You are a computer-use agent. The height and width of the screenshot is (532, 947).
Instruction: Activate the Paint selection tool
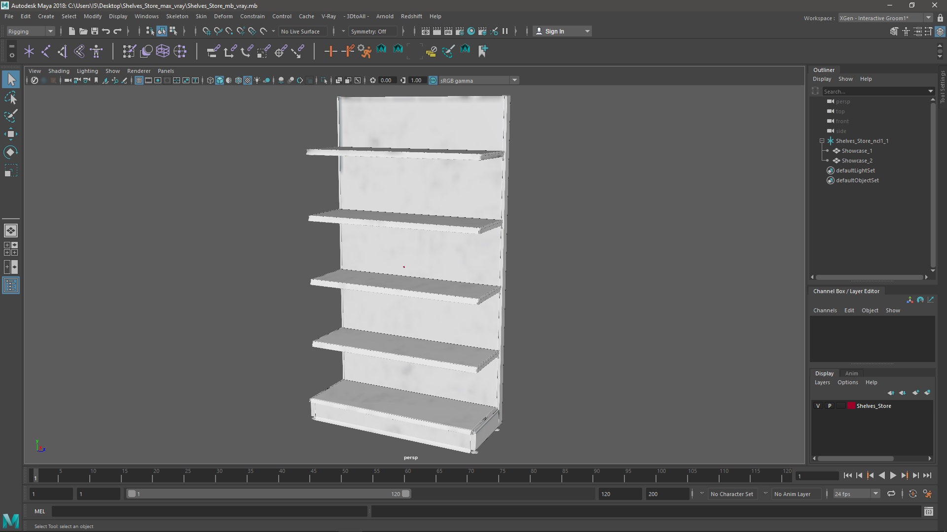11,116
